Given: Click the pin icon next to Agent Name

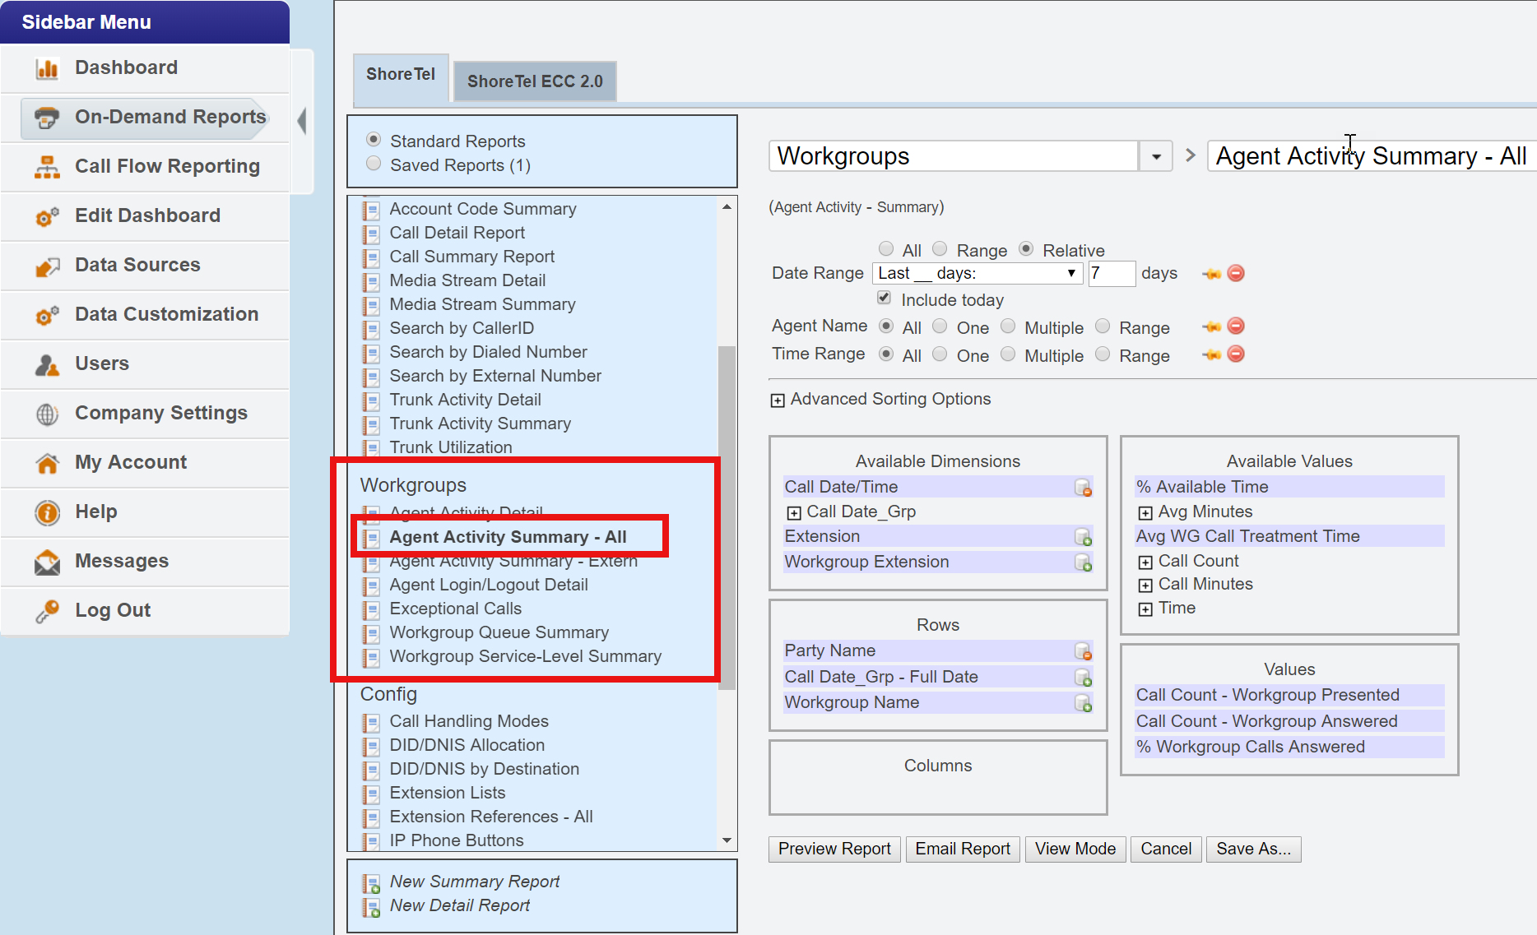Looking at the screenshot, I should click(1211, 326).
